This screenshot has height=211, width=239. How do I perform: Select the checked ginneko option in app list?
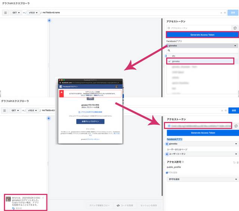coord(200,61)
